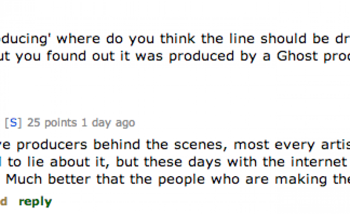Click the green "reply" link below the comment
Image resolution: width=350 pixels, height=214 pixels.
pyautogui.click(x=35, y=201)
